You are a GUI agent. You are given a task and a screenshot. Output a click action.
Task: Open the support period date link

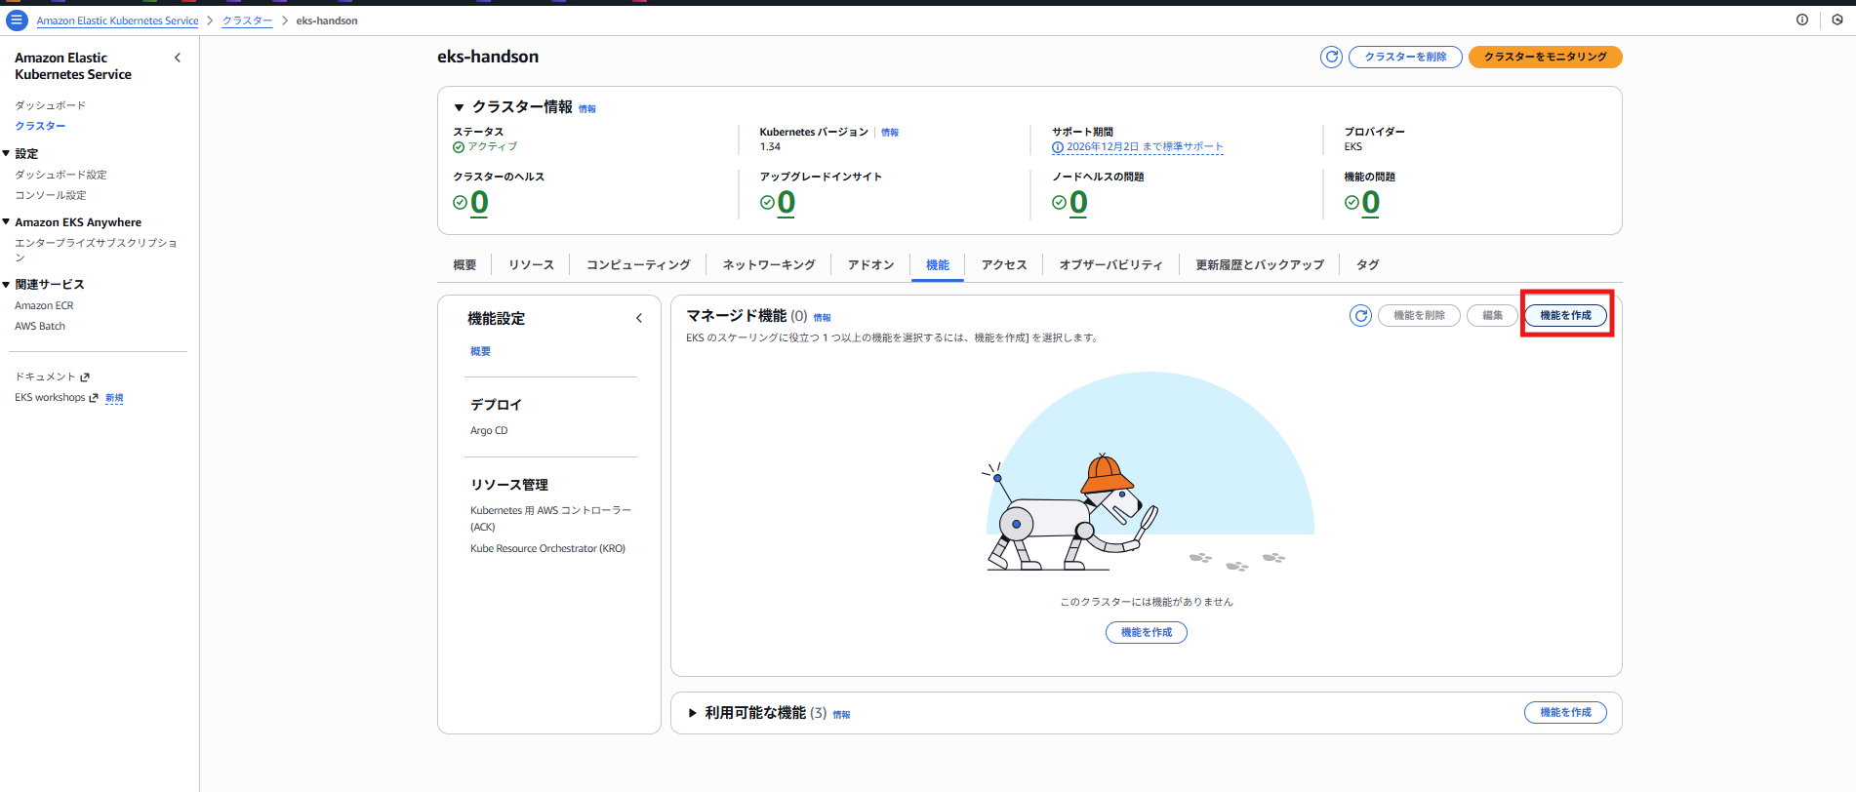tap(1144, 147)
